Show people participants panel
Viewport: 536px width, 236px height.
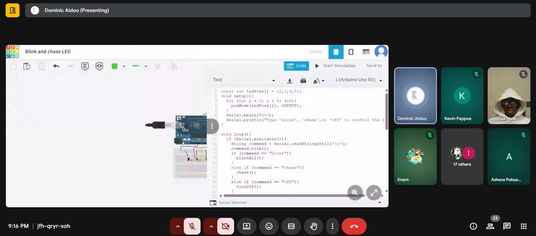(490, 226)
